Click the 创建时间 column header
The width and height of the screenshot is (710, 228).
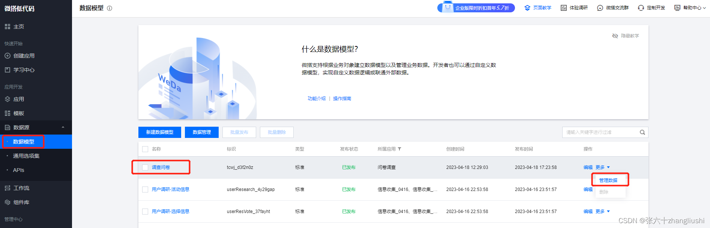(x=455, y=149)
